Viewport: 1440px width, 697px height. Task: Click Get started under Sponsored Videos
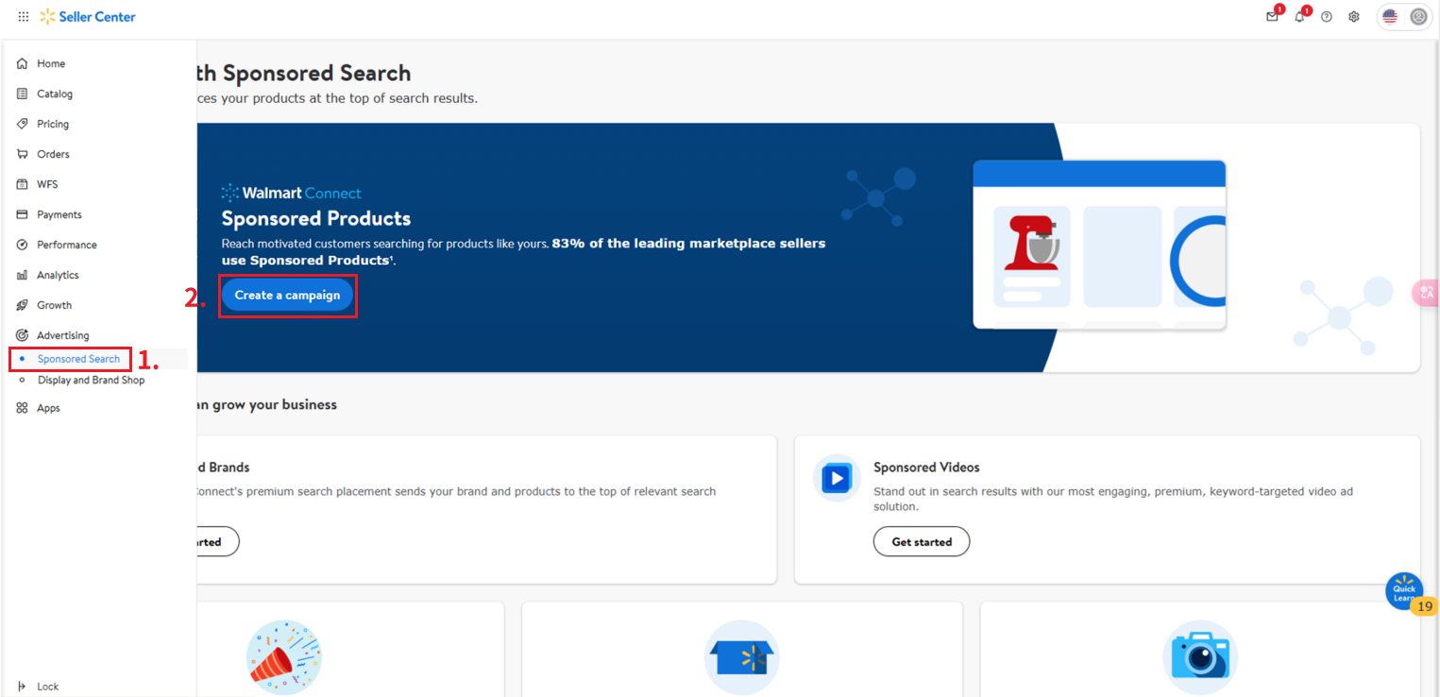point(922,541)
